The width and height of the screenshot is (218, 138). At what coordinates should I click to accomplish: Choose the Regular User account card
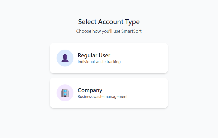[x=109, y=58]
